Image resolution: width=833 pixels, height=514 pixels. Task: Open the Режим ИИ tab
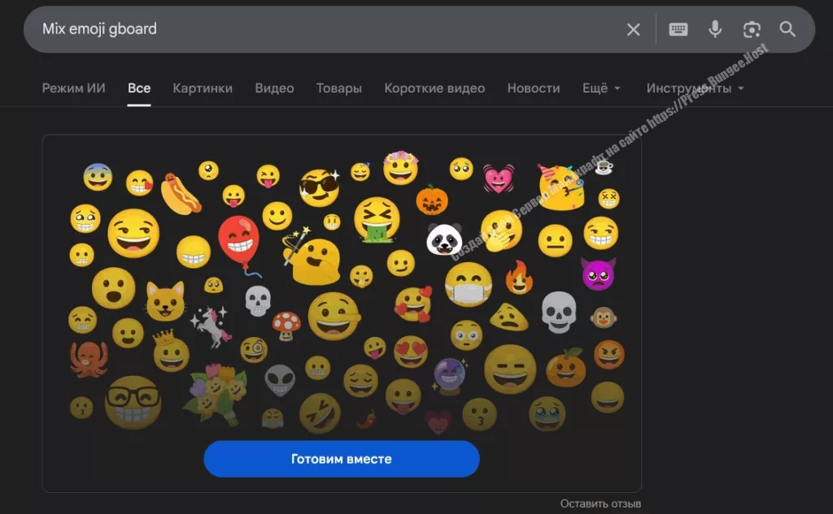73,88
